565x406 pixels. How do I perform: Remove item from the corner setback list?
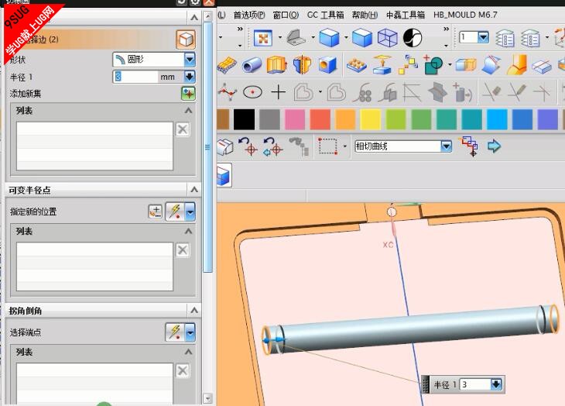pos(183,370)
